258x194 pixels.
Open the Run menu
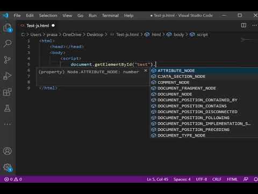92,16
